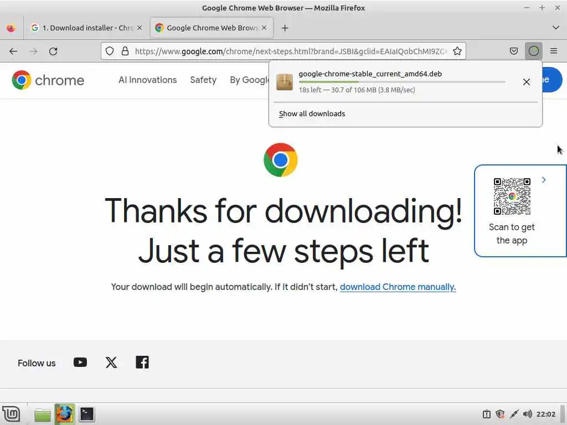Open the Save to Pocket icon
The image size is (567, 425).
513,51
